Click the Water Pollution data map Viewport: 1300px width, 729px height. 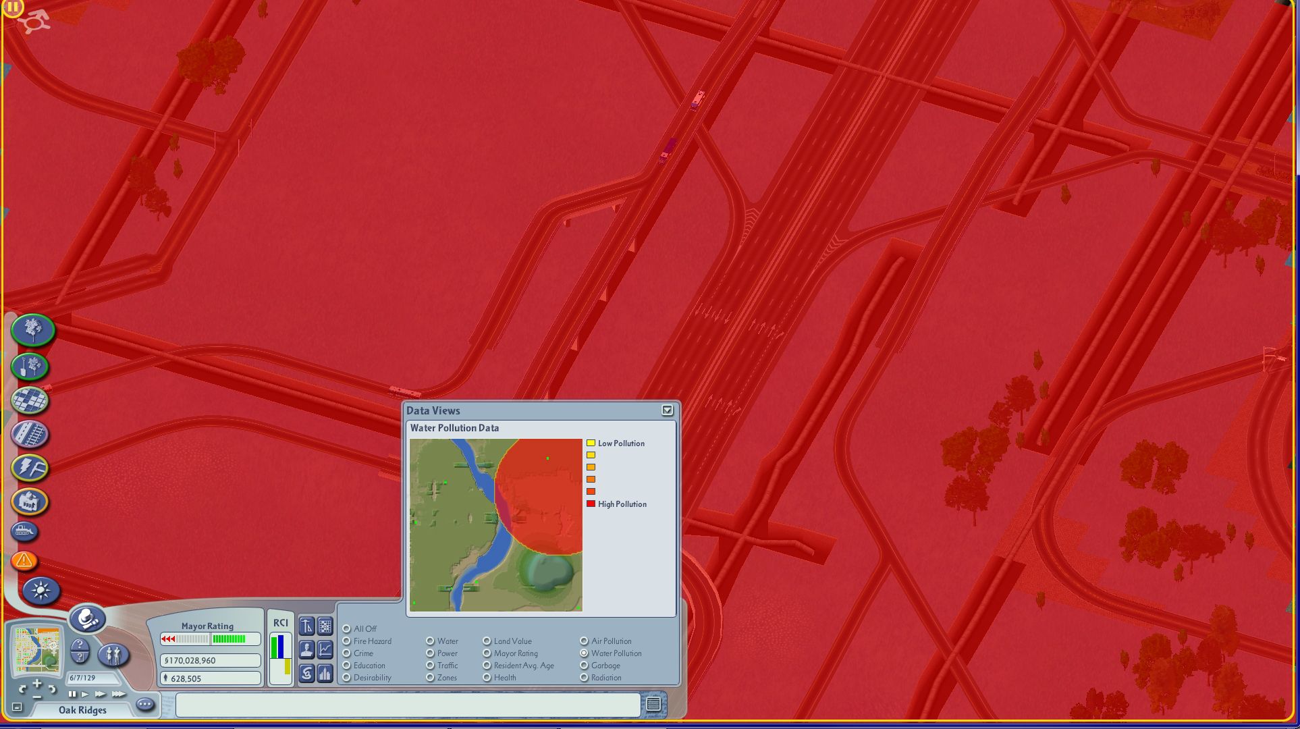point(495,525)
